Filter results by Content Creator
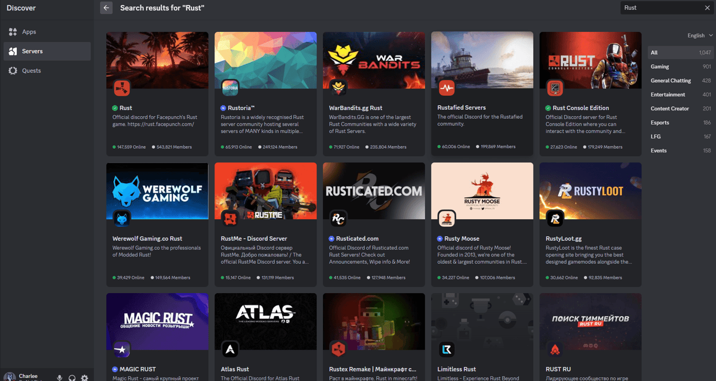716x381 pixels. [x=680, y=108]
